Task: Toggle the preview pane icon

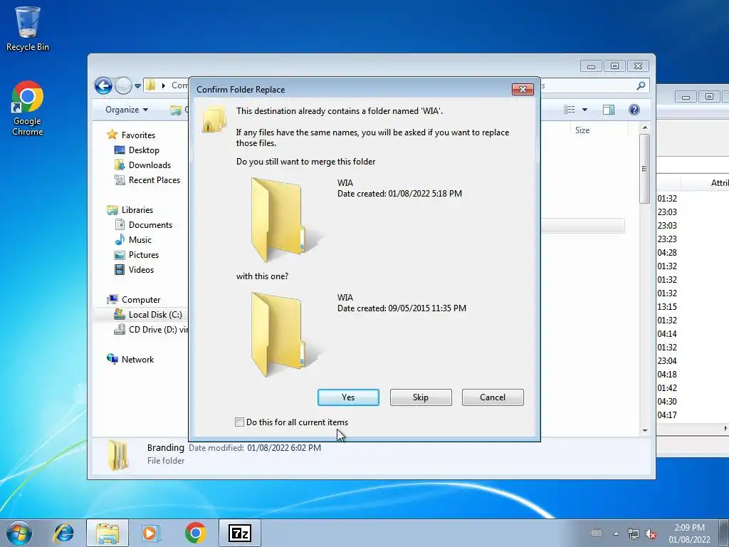Action: [609, 110]
